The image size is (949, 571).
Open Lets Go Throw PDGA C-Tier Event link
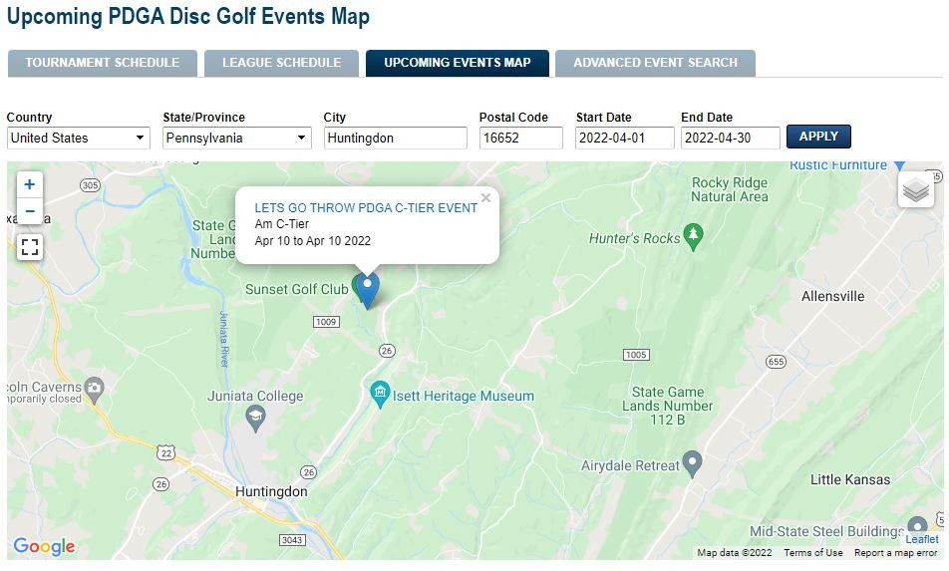(366, 208)
